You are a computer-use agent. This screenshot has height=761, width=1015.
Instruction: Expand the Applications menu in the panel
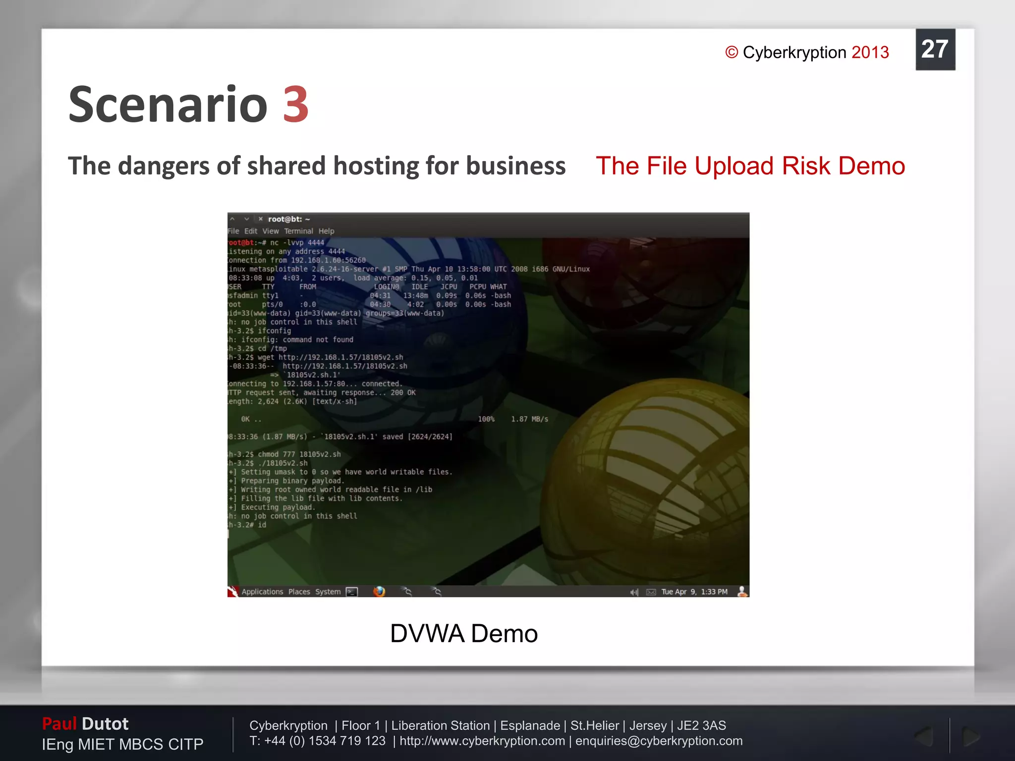[262, 592]
